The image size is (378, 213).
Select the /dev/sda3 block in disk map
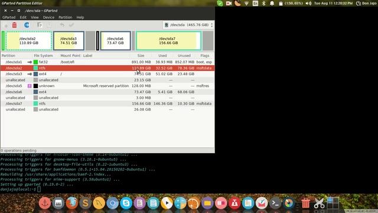69,41
